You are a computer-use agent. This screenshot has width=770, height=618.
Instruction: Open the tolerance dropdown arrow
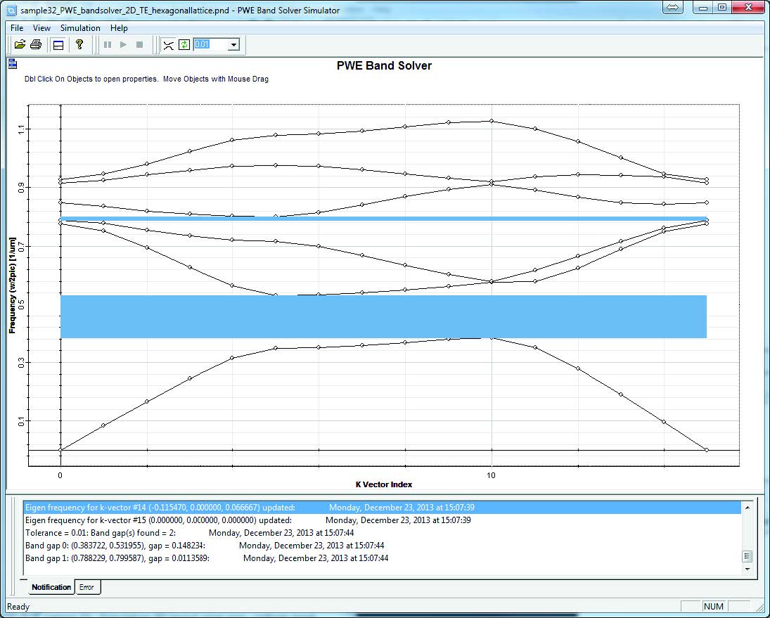click(x=233, y=45)
